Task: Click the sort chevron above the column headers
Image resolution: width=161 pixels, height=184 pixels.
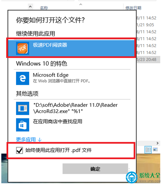Action: [81, 4]
